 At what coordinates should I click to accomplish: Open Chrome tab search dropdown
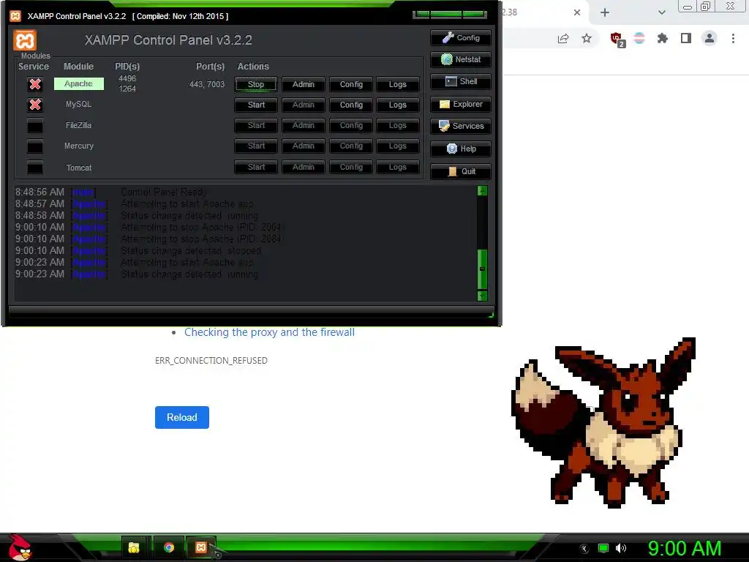(661, 12)
